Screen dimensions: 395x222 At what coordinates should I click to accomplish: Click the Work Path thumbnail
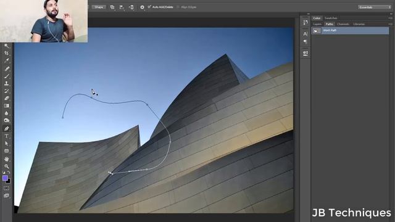pos(316,31)
